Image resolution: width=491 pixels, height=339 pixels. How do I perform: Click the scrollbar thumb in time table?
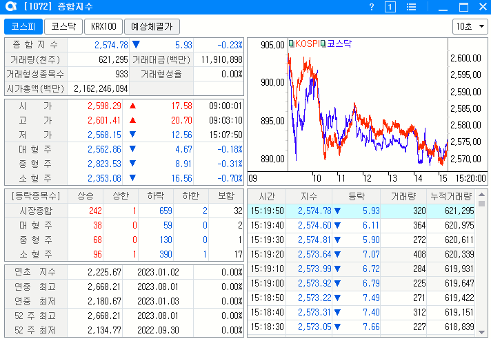481,204
